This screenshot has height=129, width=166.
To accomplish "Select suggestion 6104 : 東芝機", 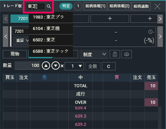I will tap(51, 28).
